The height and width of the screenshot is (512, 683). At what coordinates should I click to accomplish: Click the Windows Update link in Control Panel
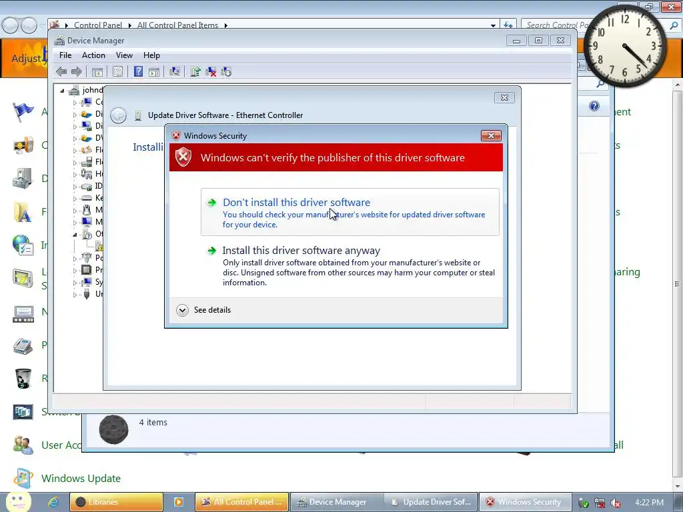81,479
